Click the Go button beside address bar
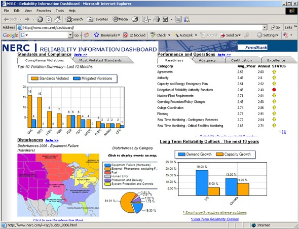This screenshot has width=299, height=229. (x=275, y=27)
